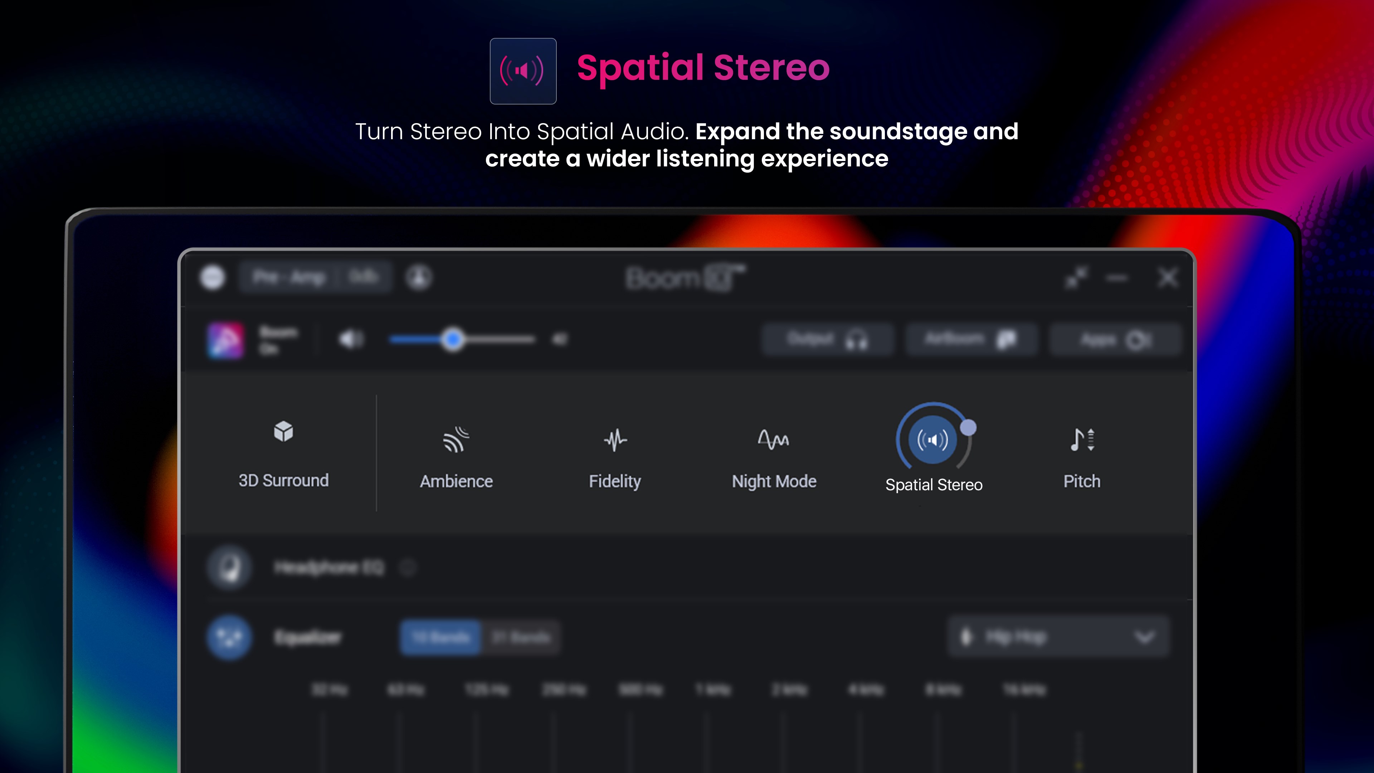Click the Pre-Amp control in title bar
1374x773 pixels.
click(316, 277)
